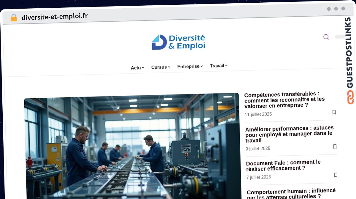The image size is (356, 199).
Task: Open the Diversité & Emploi logo
Action: pyautogui.click(x=178, y=42)
